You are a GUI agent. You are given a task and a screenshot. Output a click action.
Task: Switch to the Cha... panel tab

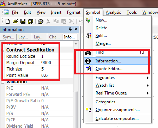point(54,37)
